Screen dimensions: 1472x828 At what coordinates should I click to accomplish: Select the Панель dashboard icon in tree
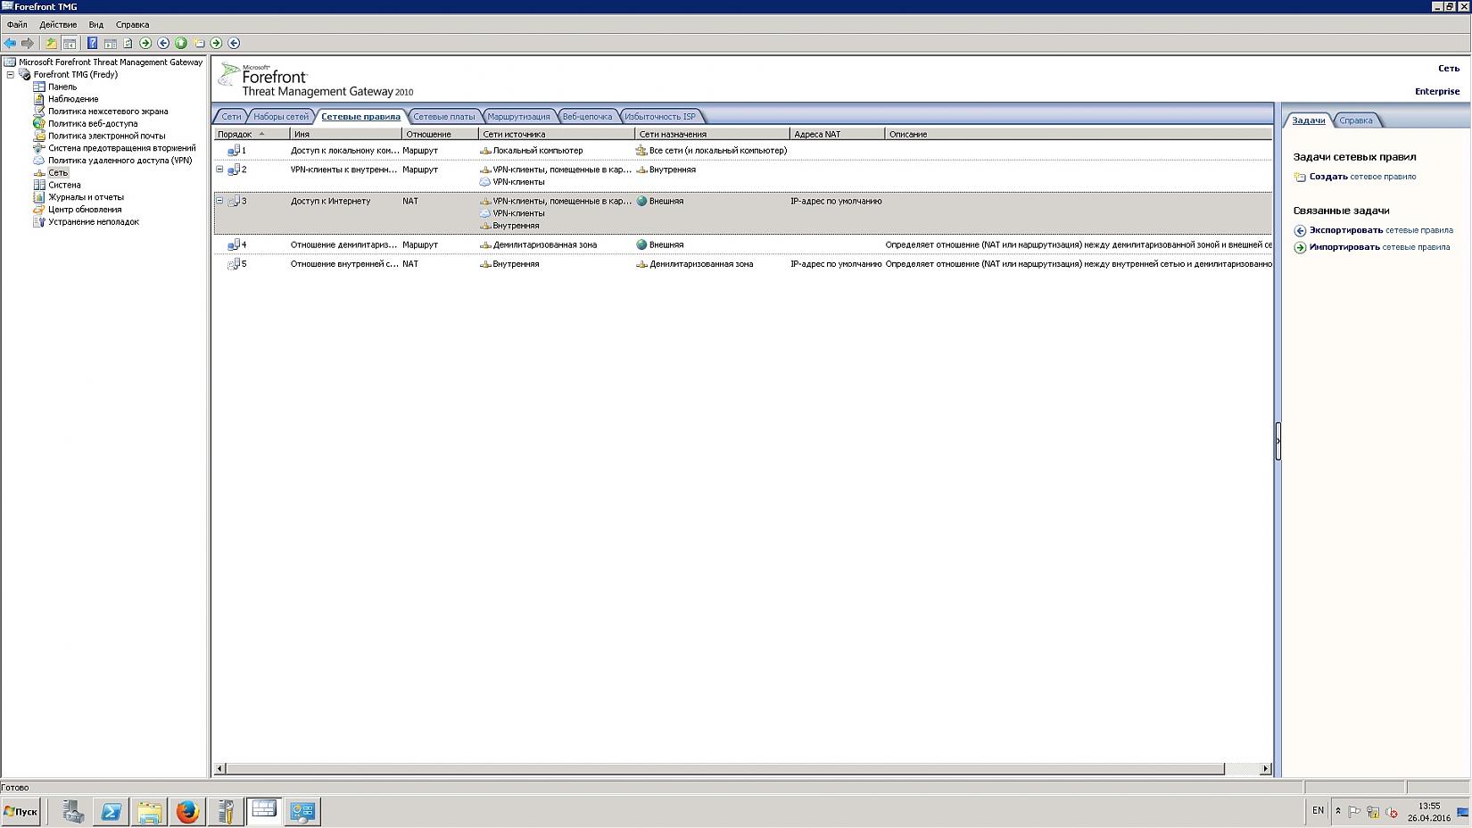coord(39,87)
